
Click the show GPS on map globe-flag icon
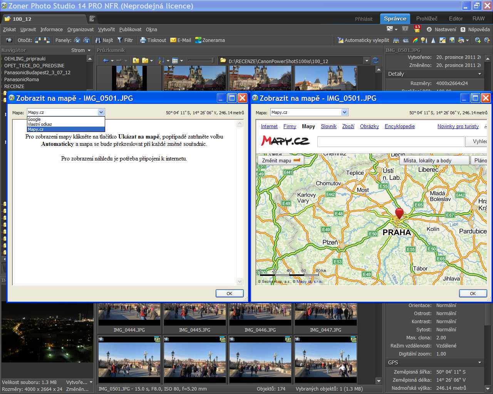[487, 40]
